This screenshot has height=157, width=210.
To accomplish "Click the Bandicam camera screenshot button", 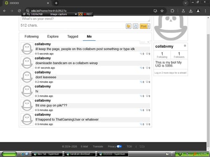I will coord(80,14).
